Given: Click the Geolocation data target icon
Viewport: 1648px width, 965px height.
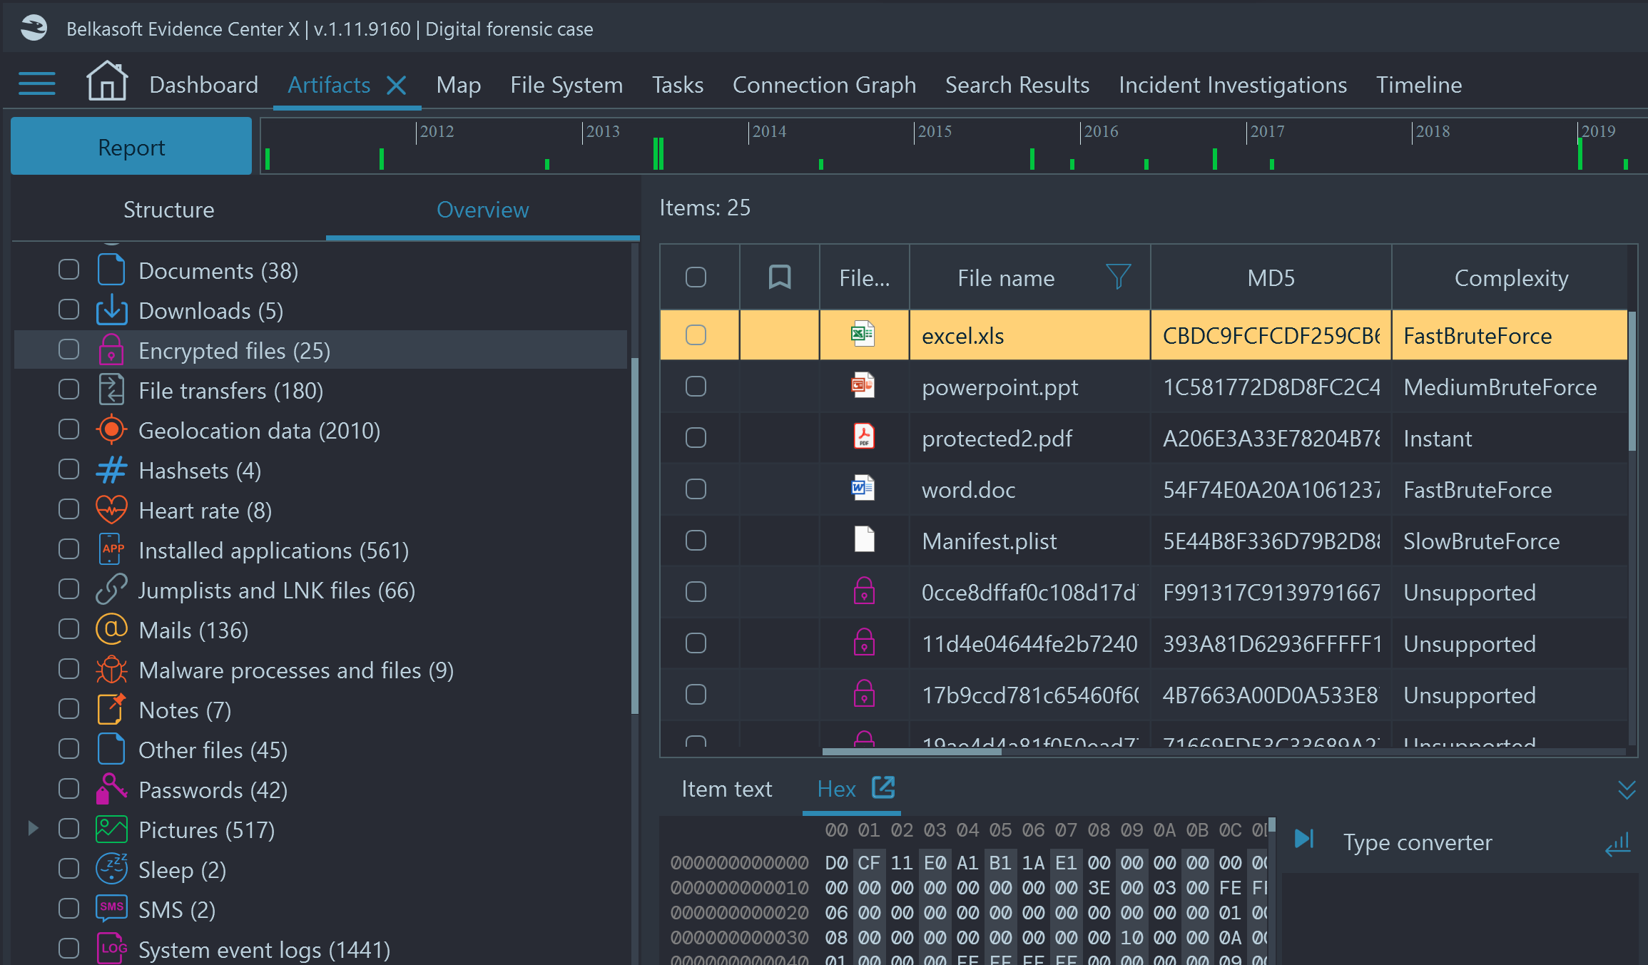Looking at the screenshot, I should tap(111, 429).
